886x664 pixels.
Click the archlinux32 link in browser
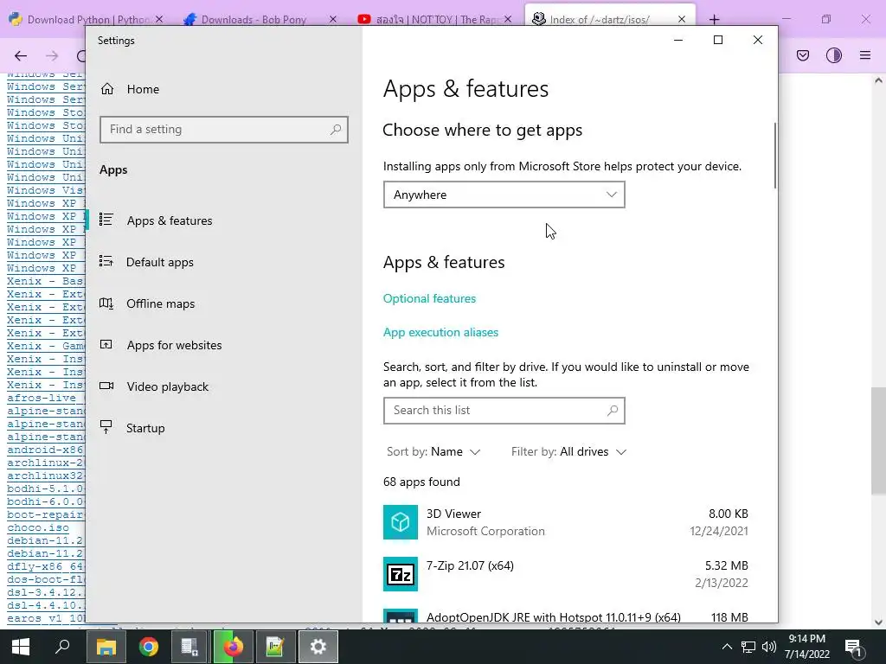[x=45, y=476]
